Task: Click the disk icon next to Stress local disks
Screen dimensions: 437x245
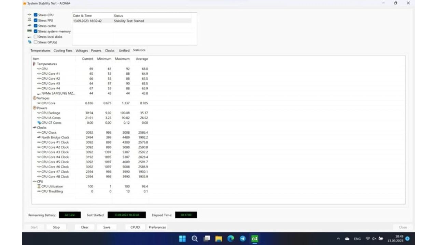Action: point(29,37)
